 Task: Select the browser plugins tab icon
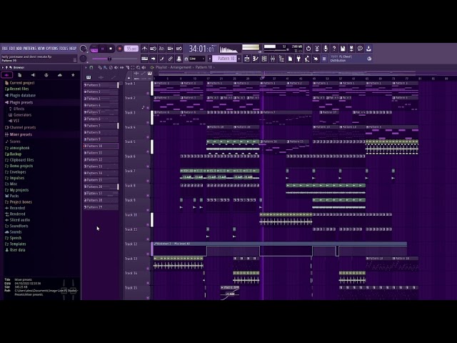(x=33, y=75)
